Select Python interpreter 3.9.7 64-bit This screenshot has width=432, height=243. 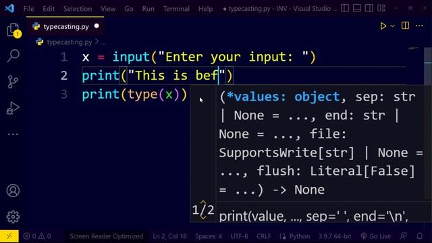tap(335, 236)
